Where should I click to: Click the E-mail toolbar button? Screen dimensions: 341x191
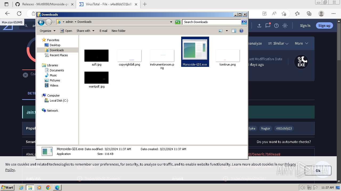click(103, 31)
